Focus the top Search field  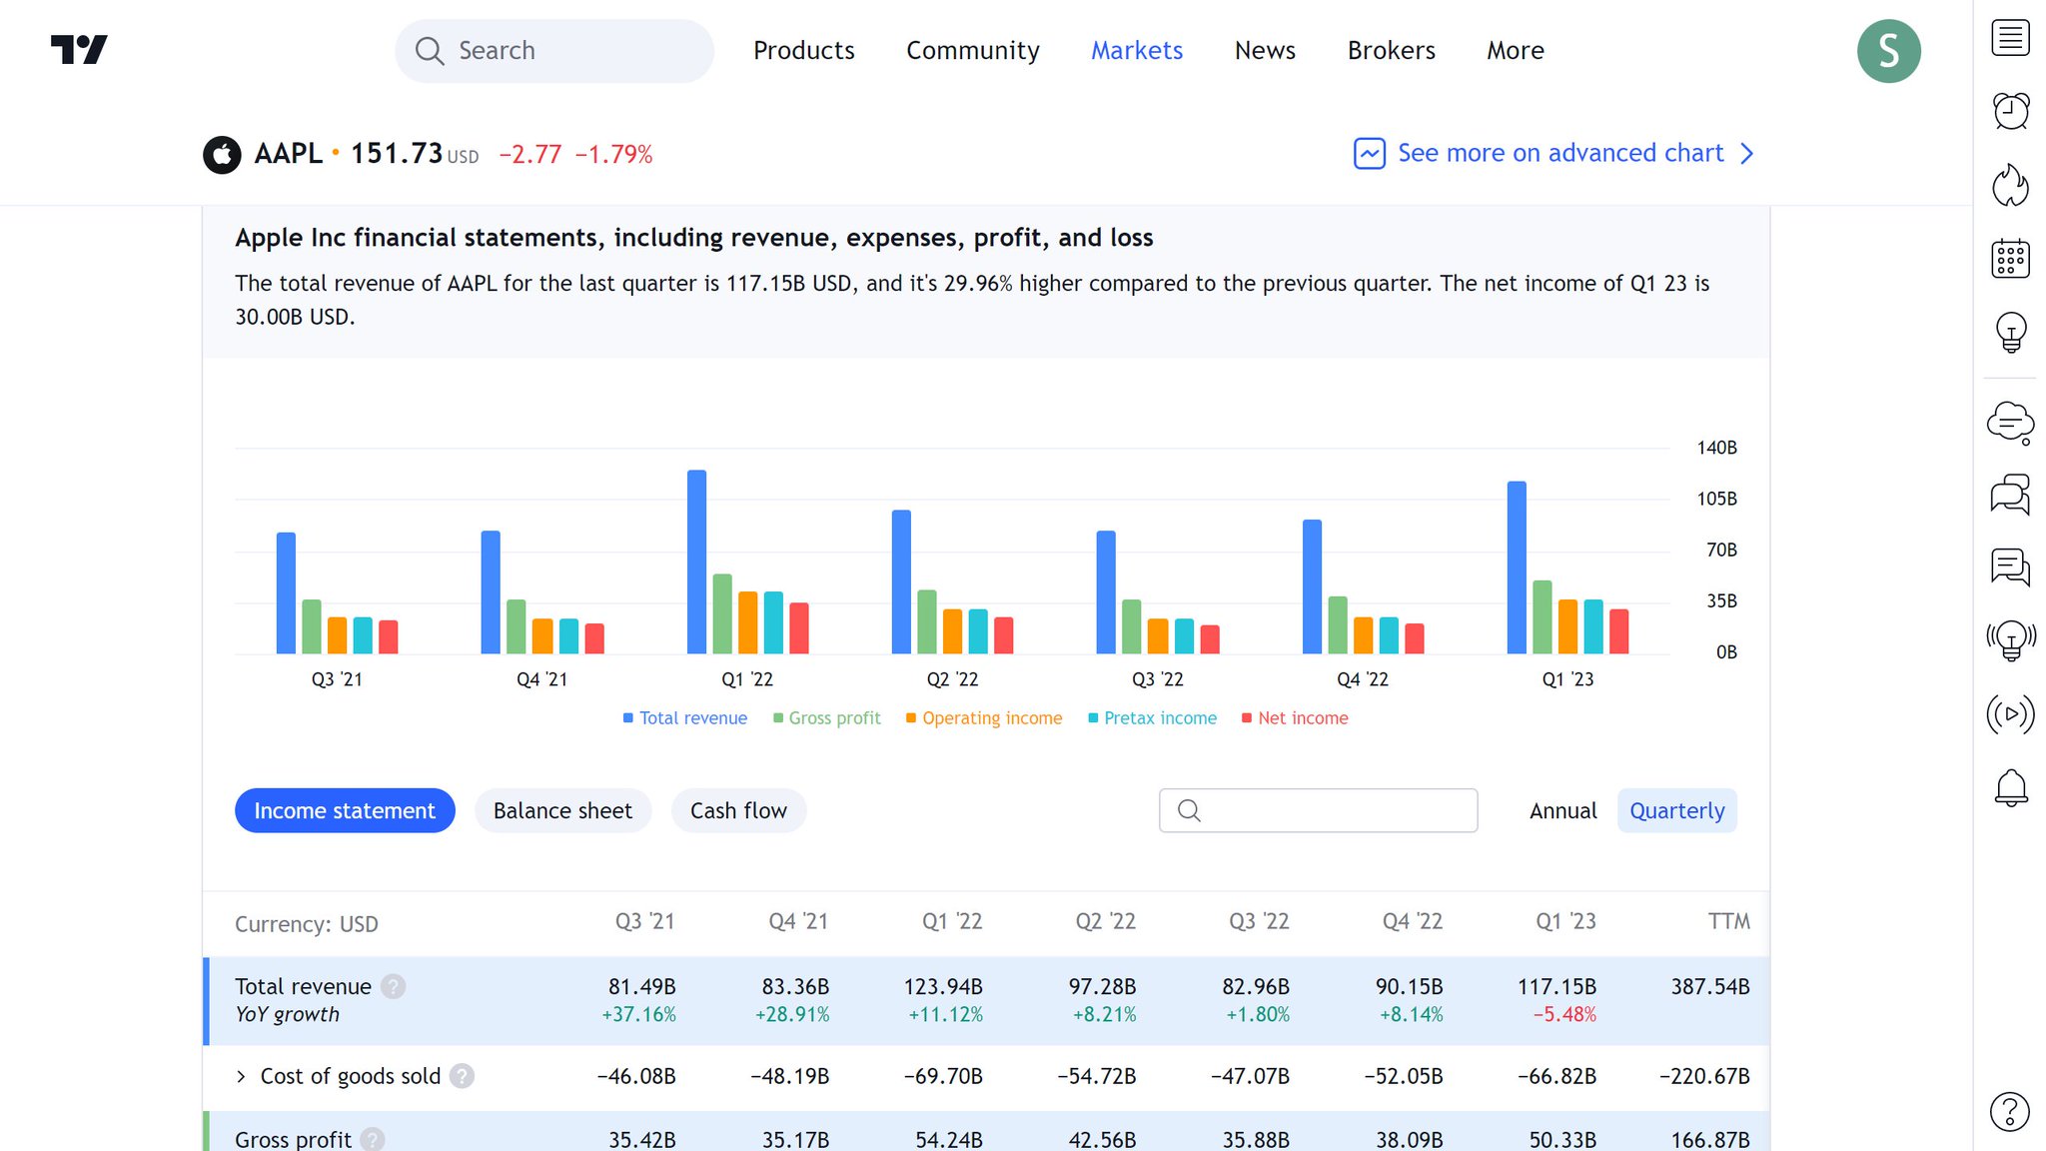coord(554,51)
